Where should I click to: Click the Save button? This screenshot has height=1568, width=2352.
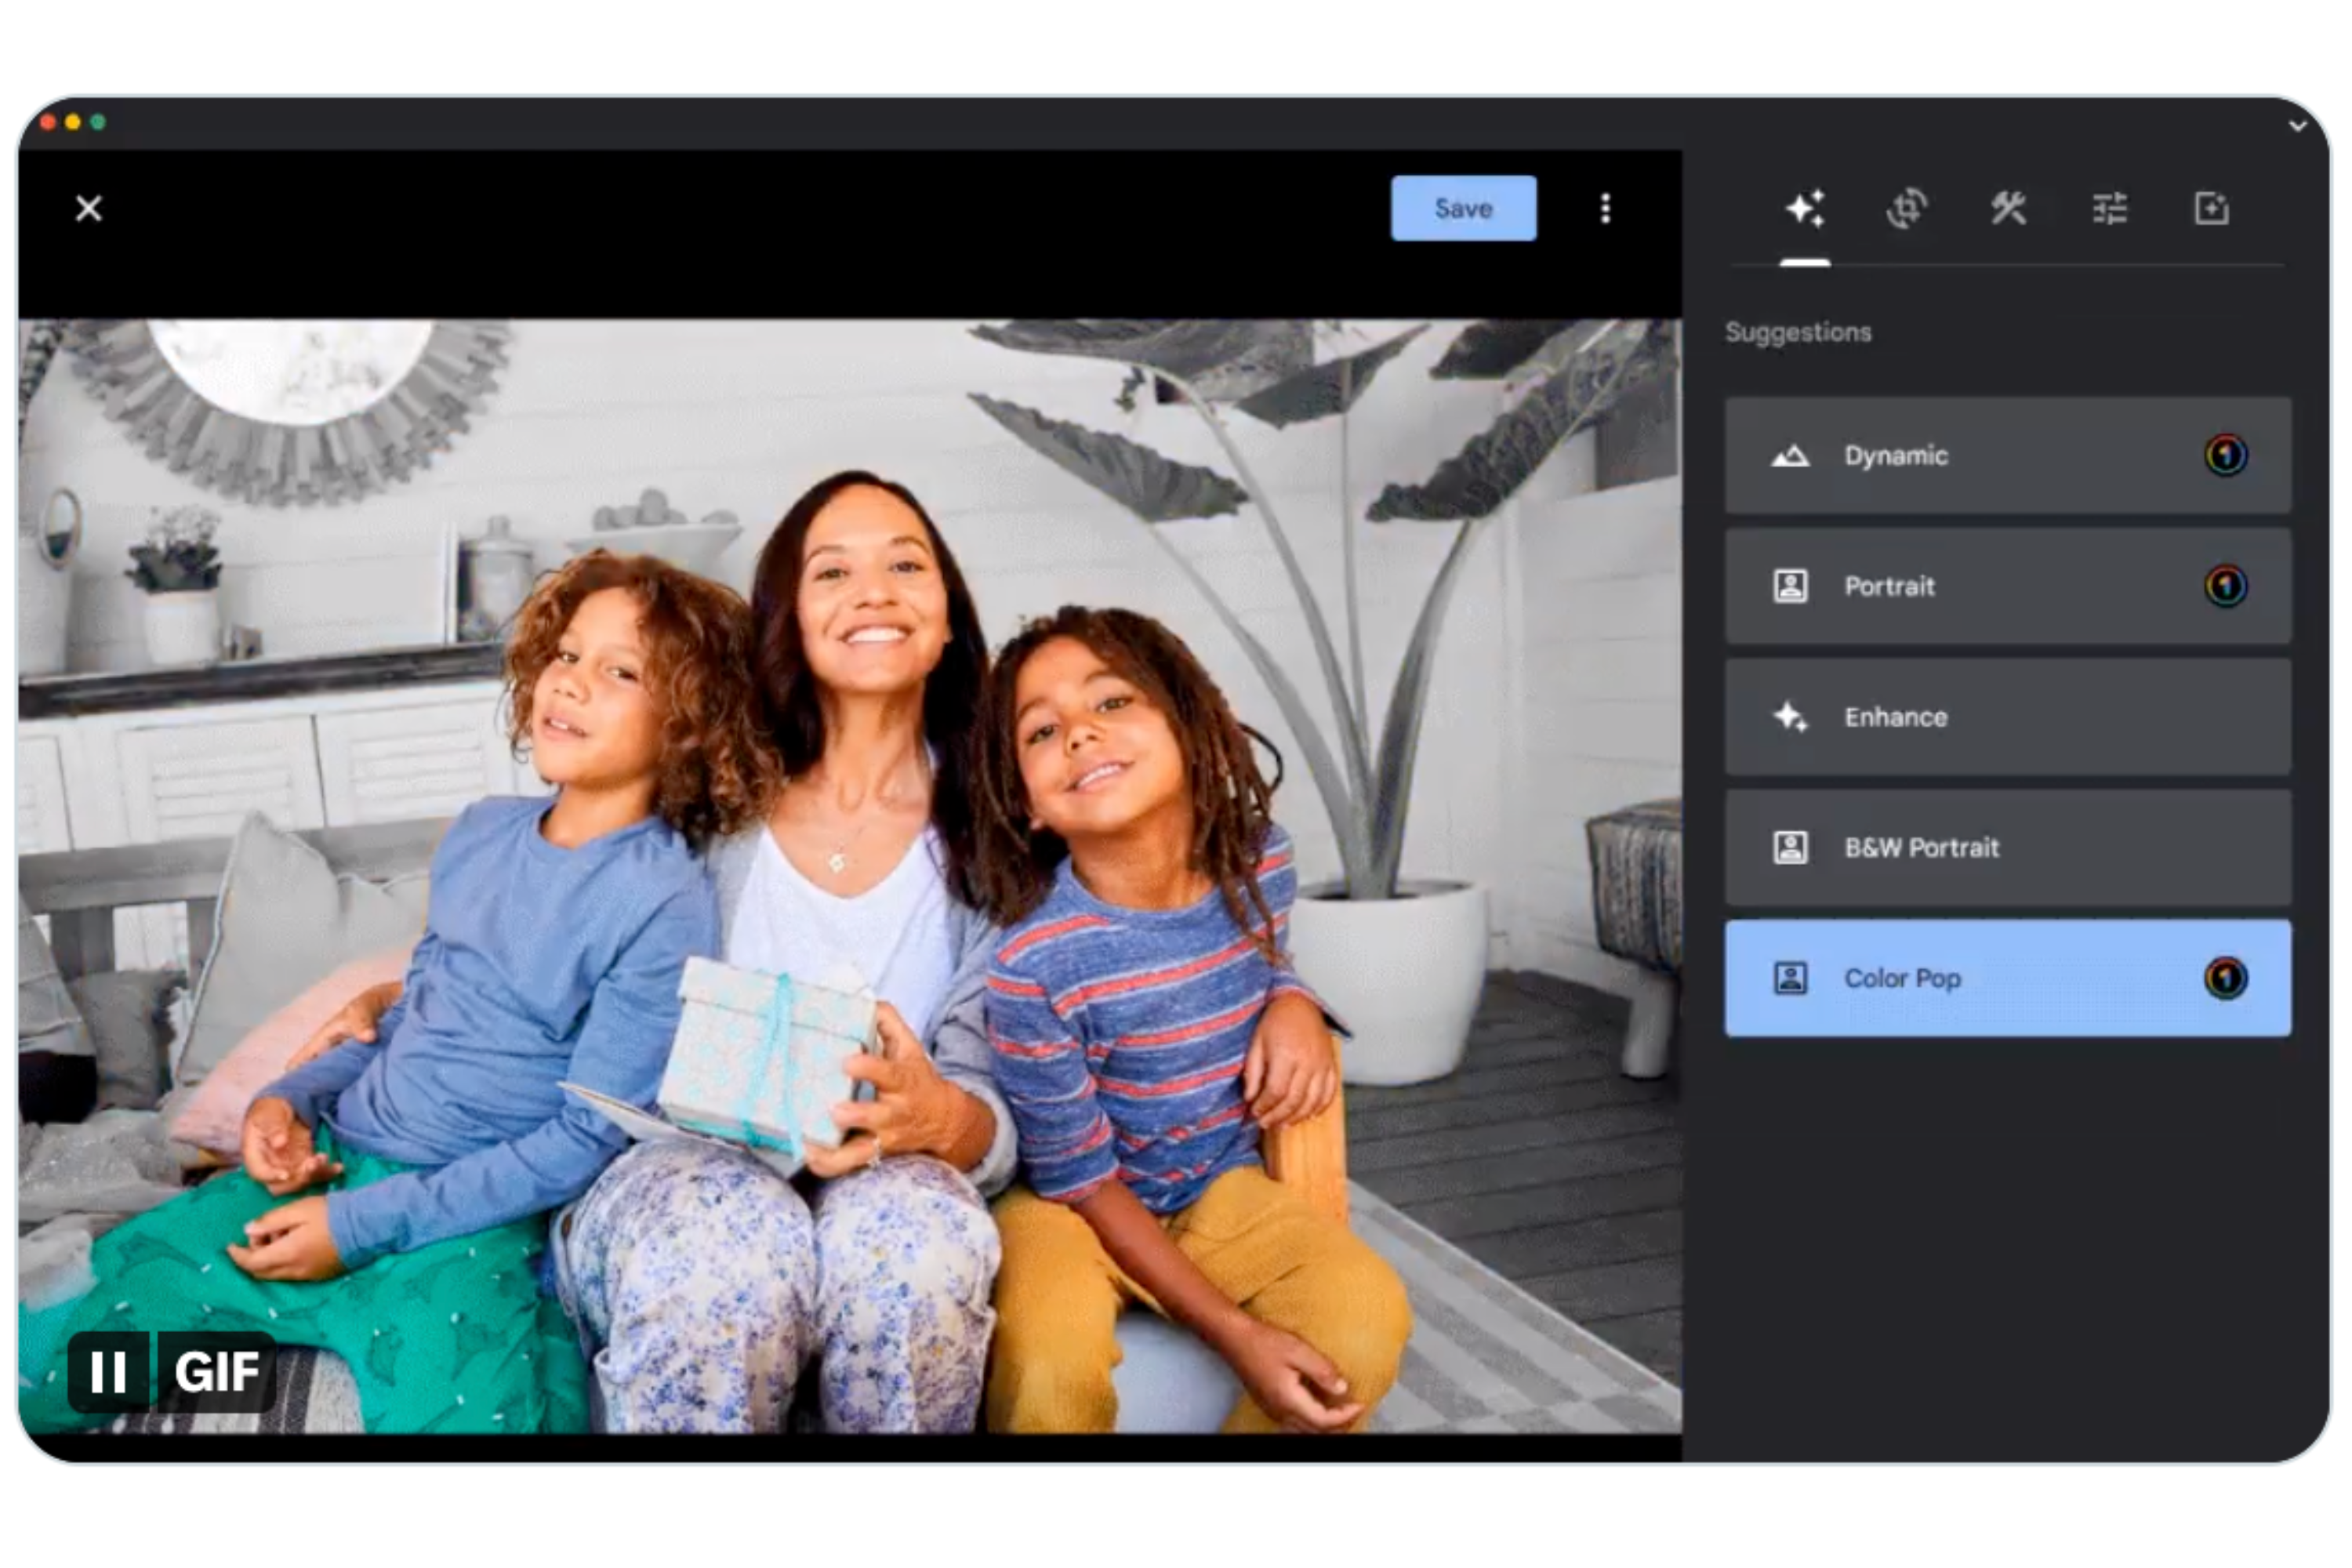coord(1463,208)
